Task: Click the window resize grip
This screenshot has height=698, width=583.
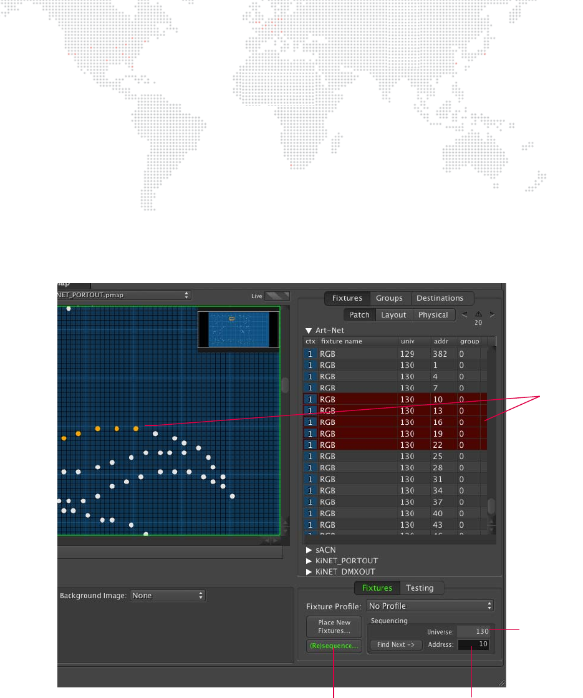Action: coord(502,683)
